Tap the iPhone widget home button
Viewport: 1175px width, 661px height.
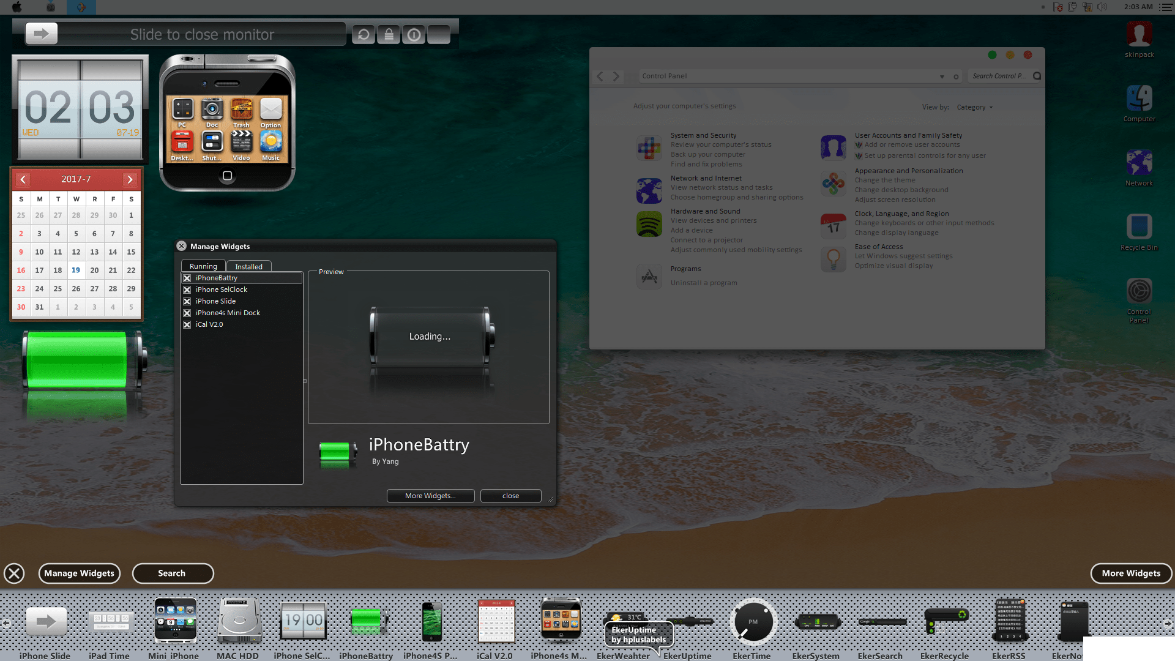point(227,176)
